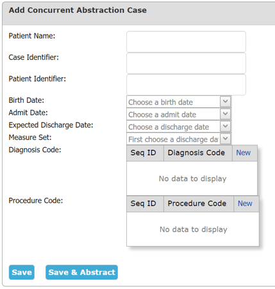This screenshot has height=289, width=275.
Task: Click the Save button
Action: (22, 272)
